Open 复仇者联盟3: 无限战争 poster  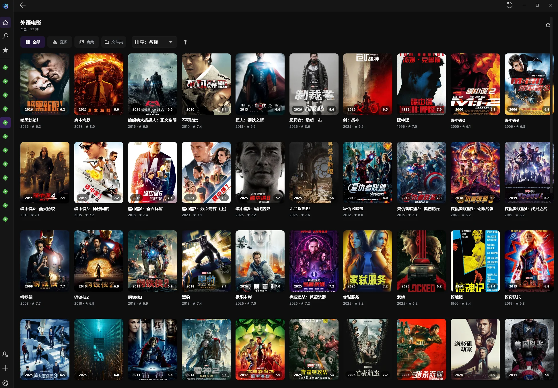pyautogui.click(x=475, y=173)
